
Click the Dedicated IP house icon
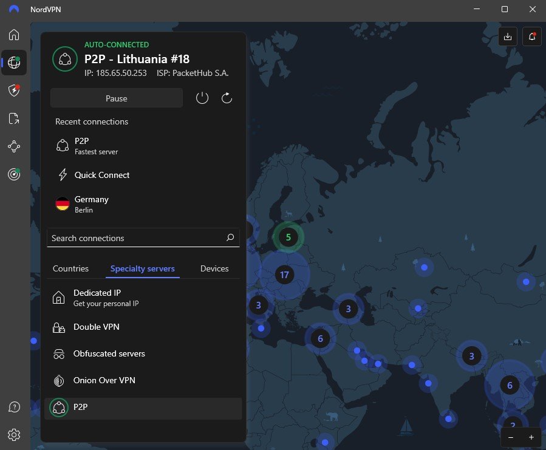tap(58, 298)
